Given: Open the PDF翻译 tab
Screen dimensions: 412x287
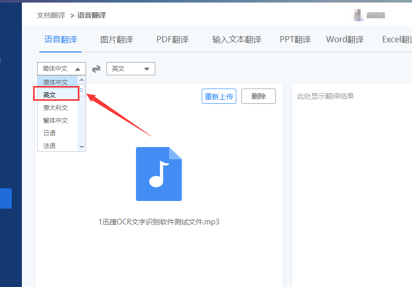Looking at the screenshot, I should click(173, 40).
